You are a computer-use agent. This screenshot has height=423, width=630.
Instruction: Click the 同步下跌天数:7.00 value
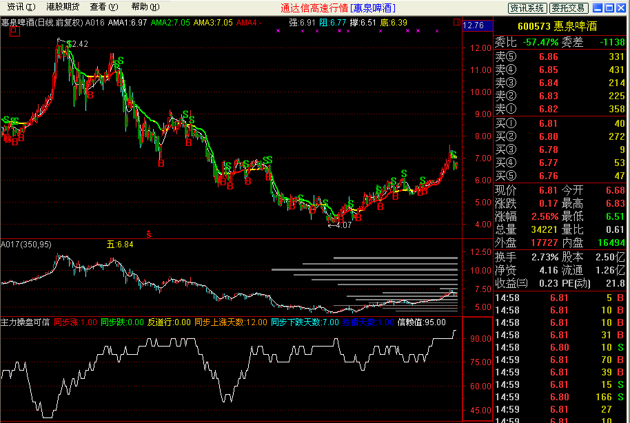pos(305,322)
